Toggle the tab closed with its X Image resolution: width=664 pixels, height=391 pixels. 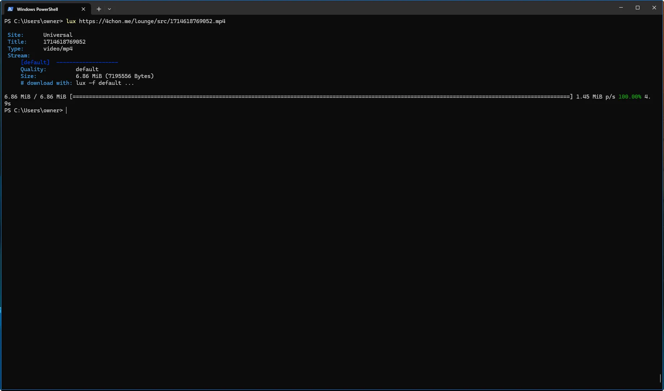[x=83, y=9]
